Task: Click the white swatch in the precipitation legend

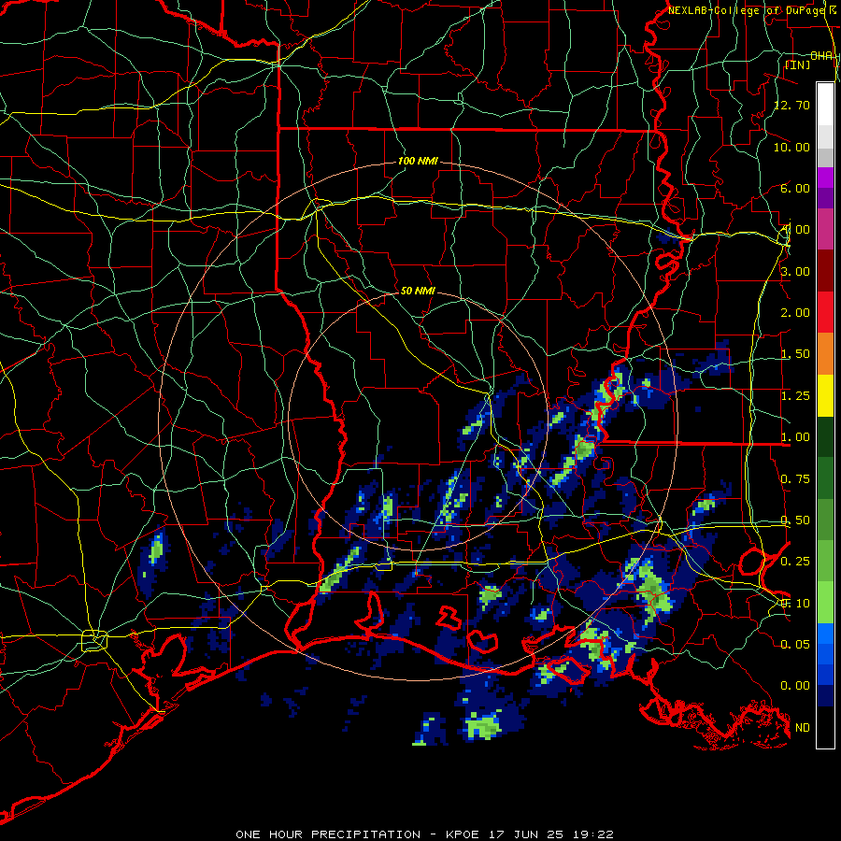Action: click(825, 104)
